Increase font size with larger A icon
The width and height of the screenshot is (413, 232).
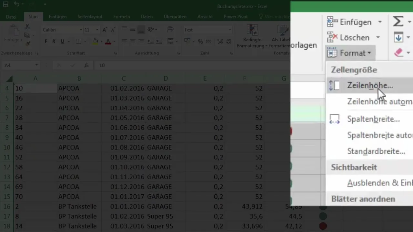click(105, 30)
